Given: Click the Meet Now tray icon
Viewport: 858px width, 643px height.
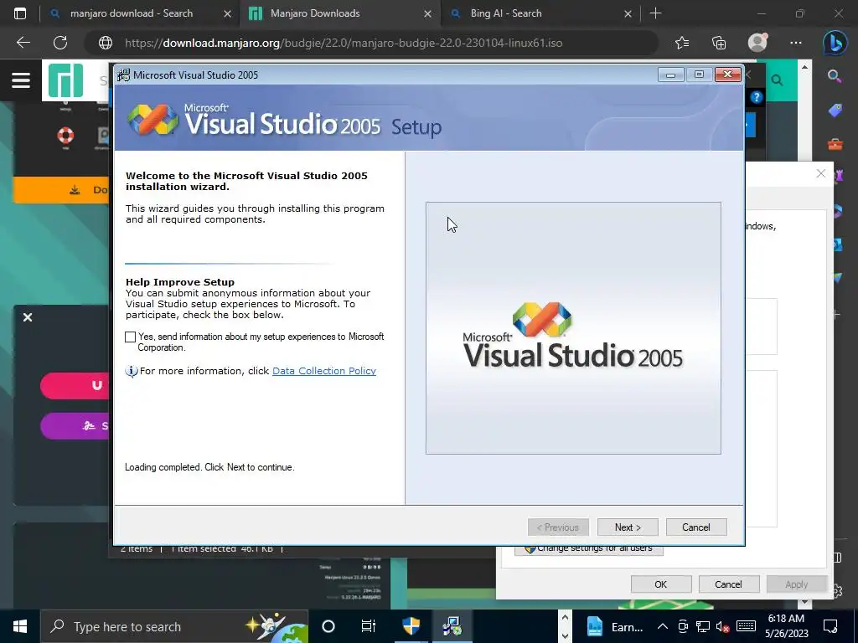Looking at the screenshot, I should point(683,626).
